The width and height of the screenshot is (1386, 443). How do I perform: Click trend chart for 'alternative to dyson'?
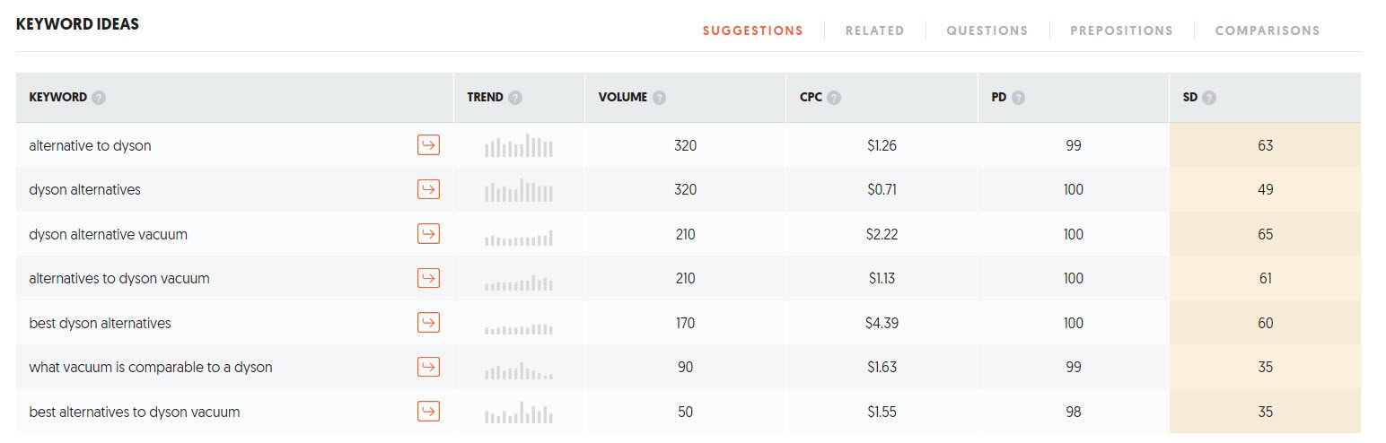tap(519, 145)
